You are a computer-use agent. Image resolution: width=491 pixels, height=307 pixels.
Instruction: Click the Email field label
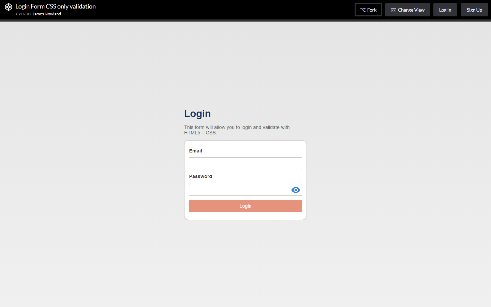point(196,151)
